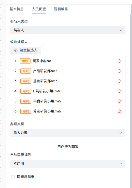Delete the 基础研发部/m3 candidate entry
The width and height of the screenshot is (132, 188).
119,81
